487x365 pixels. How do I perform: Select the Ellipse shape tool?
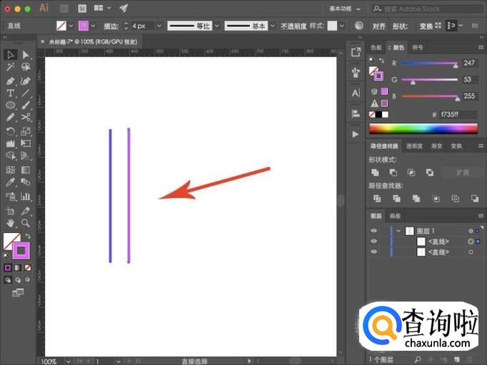click(11, 105)
